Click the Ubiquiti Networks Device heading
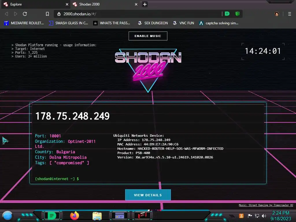Image resolution: width=296 pixels, height=222 pixels. click(138, 136)
